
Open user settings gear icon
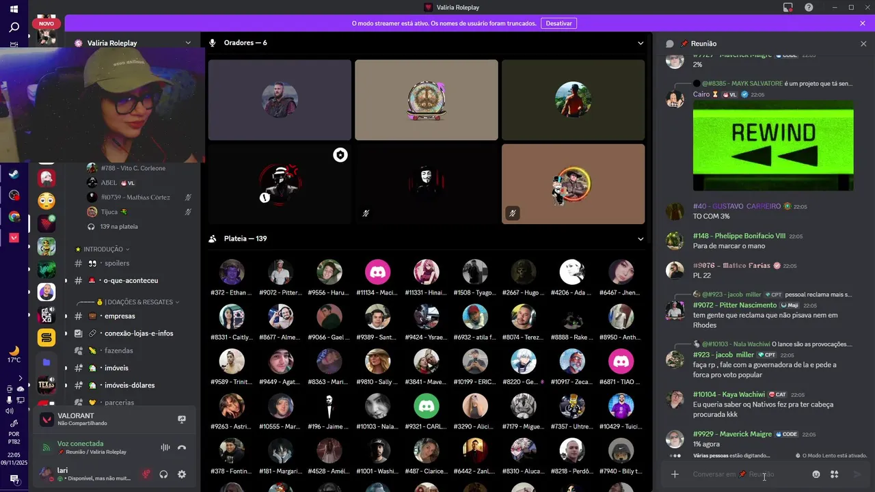pos(182,474)
